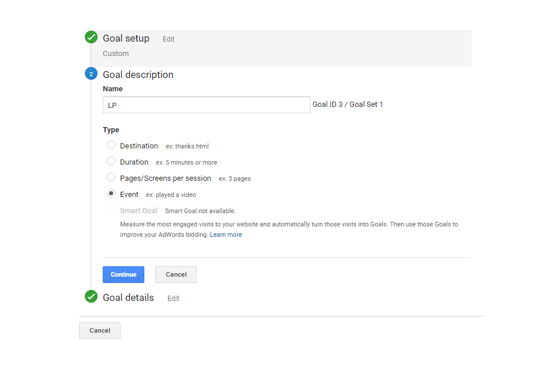
Task: Click the disabled Smart Goal radio button
Action: 111,210
